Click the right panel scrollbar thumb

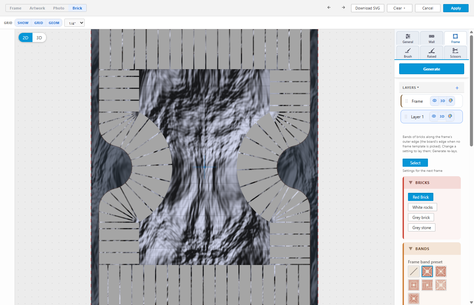[471, 90]
